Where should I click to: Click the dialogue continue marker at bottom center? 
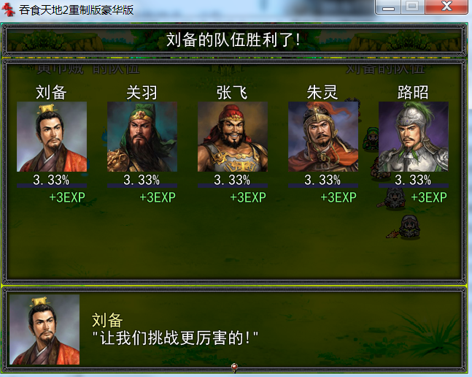pos(234,367)
